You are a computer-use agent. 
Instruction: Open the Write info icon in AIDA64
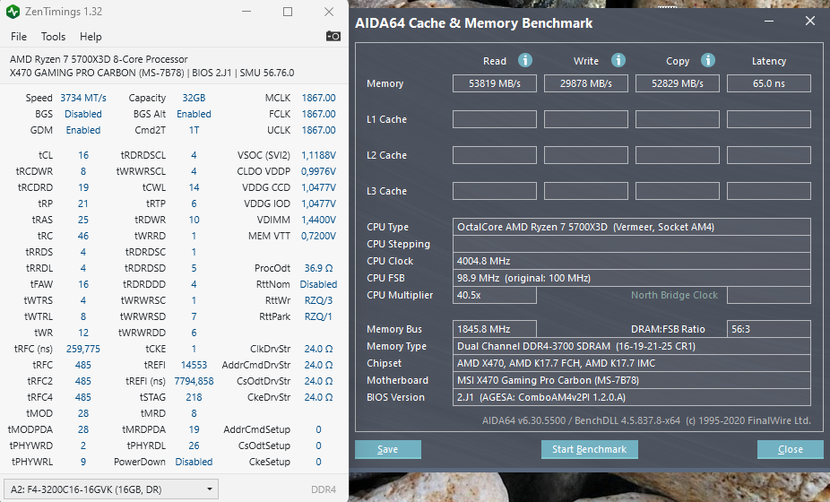(x=618, y=60)
